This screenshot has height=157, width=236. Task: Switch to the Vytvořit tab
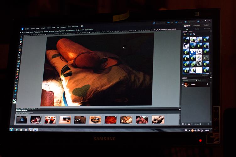pos(197,26)
